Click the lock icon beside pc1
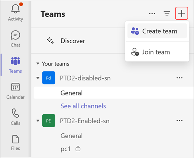Image resolution: width=194 pixels, height=158 pixels. coord(78,148)
